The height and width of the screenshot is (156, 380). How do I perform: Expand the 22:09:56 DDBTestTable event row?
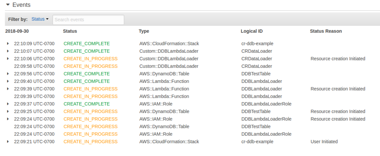pos(8,74)
